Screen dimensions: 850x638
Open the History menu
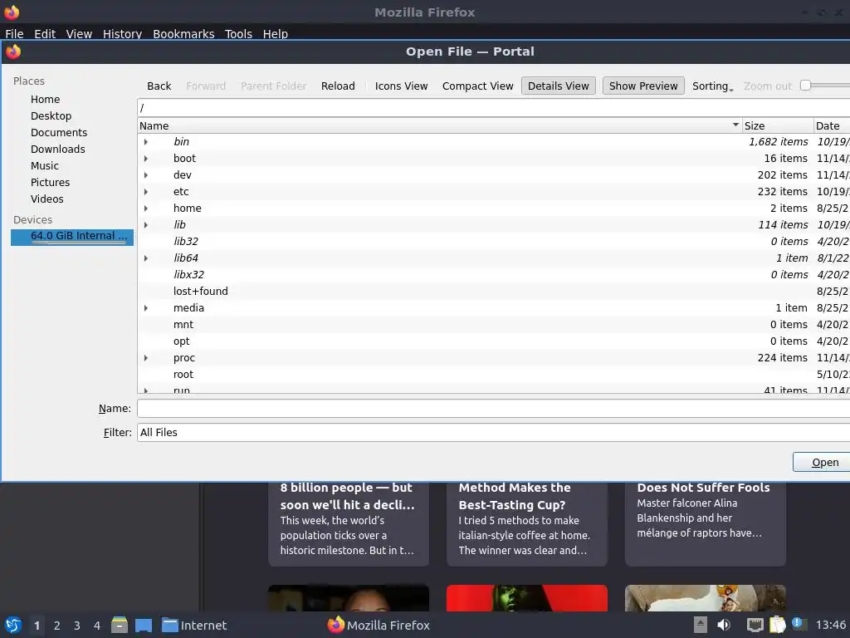tap(123, 33)
